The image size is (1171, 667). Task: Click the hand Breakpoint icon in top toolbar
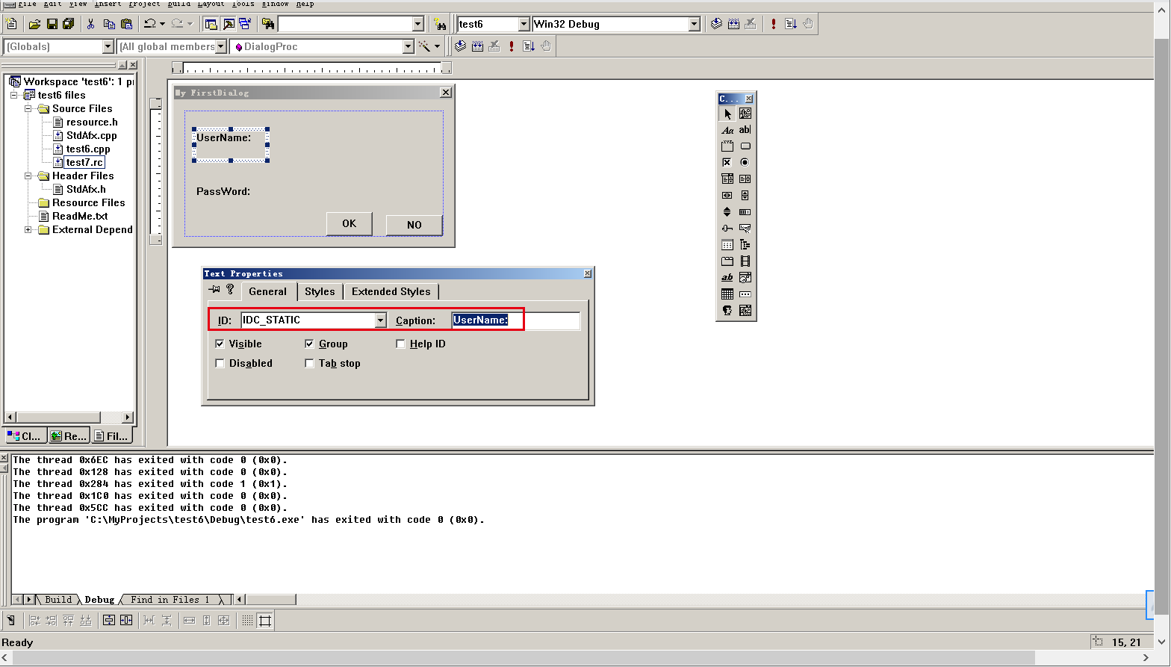point(808,24)
